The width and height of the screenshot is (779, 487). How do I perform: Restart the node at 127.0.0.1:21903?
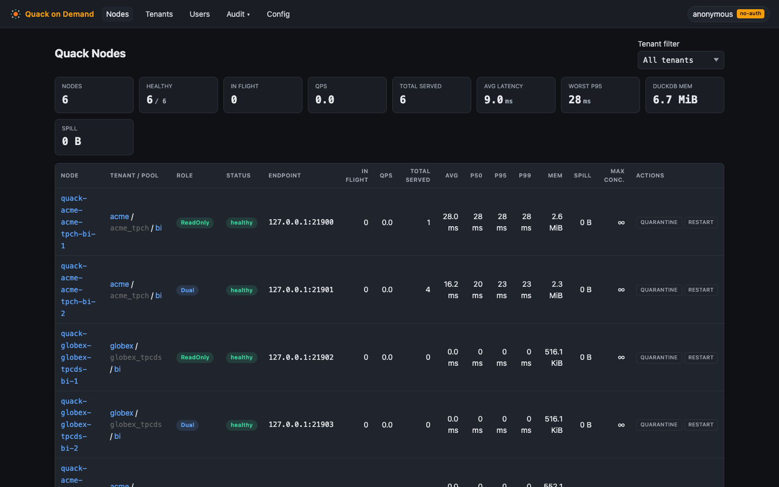[701, 425]
